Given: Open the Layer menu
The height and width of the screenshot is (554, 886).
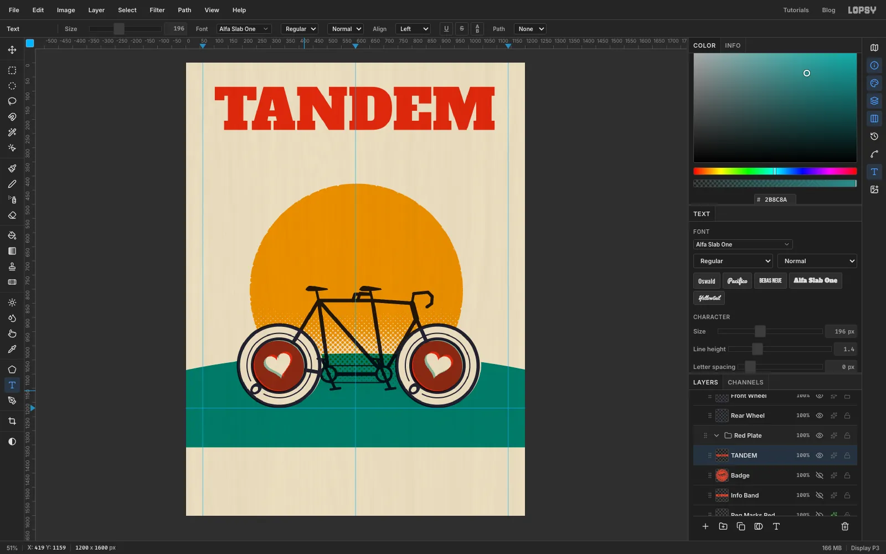Looking at the screenshot, I should pos(96,10).
